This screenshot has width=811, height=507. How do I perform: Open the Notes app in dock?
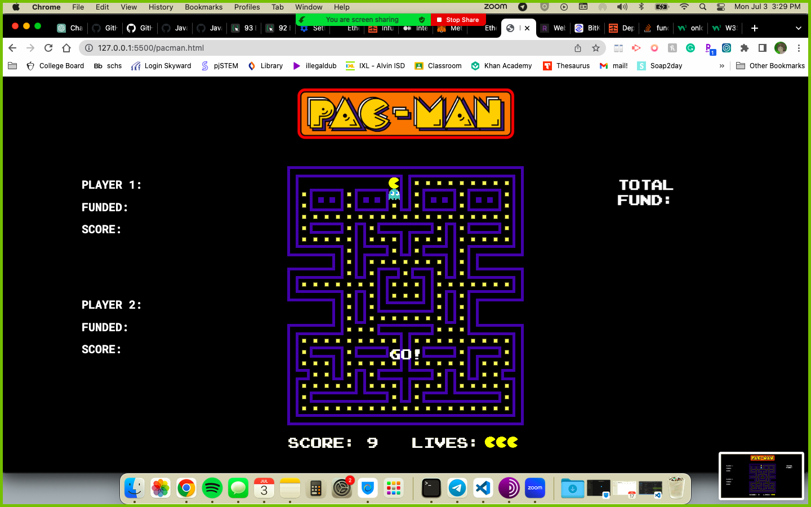(x=290, y=488)
